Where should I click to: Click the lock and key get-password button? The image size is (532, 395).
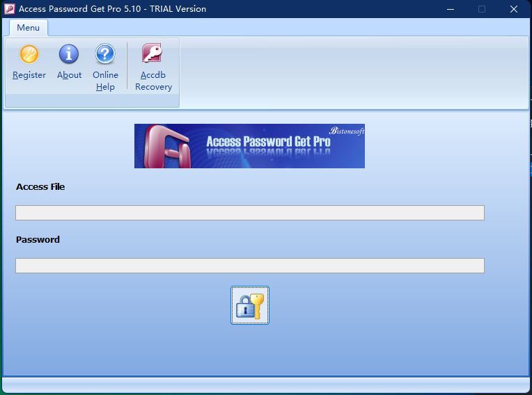pyautogui.click(x=250, y=305)
